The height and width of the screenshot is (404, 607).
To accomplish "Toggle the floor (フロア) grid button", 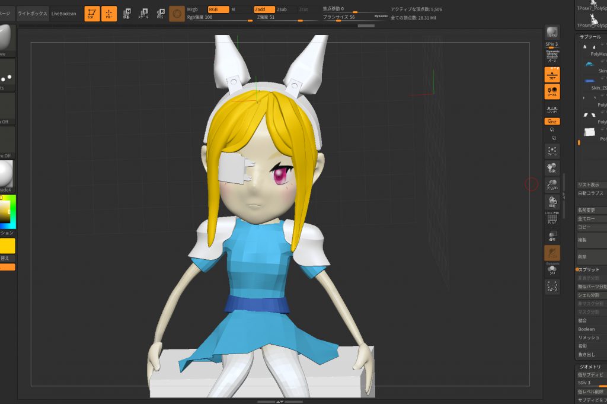I will (x=552, y=74).
